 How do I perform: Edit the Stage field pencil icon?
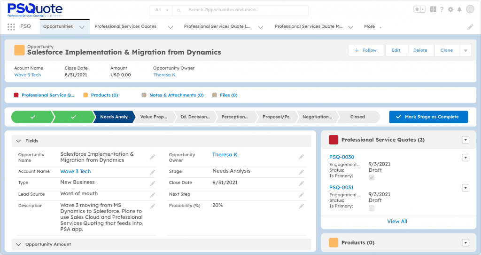(301, 172)
